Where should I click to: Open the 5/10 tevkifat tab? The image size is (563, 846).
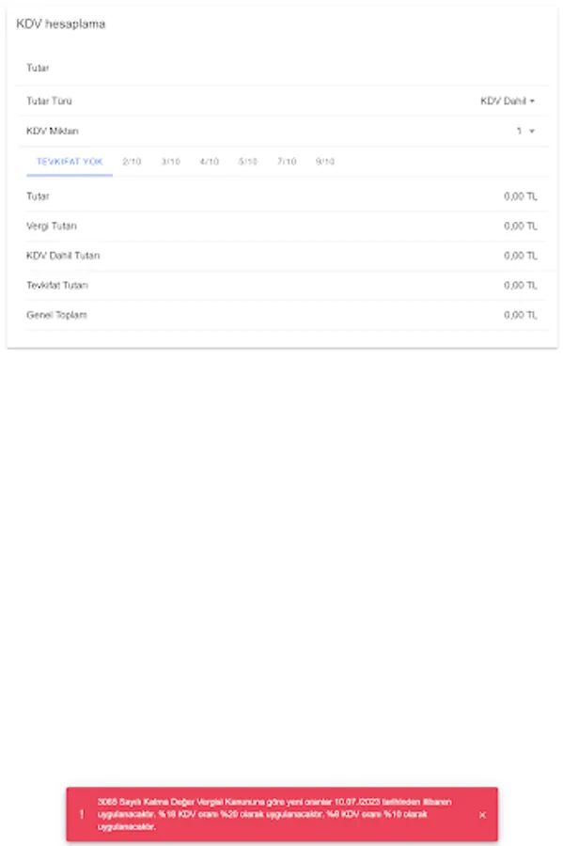pyautogui.click(x=247, y=162)
